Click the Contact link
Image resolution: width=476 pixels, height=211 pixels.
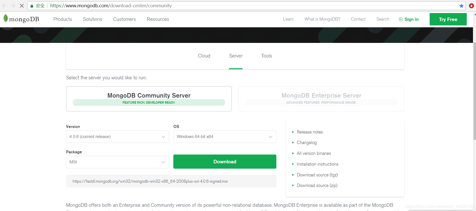pos(358,19)
